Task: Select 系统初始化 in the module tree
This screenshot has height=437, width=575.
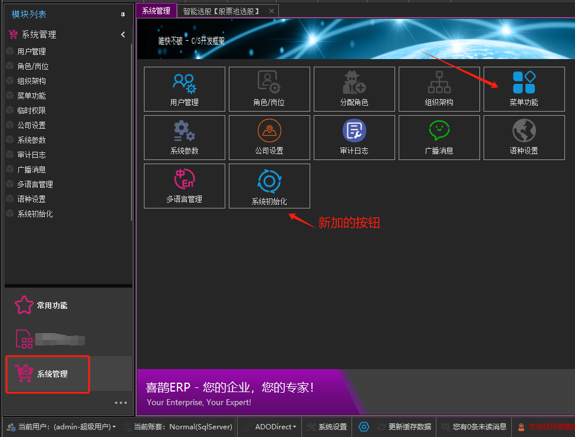Action: pyautogui.click(x=35, y=214)
